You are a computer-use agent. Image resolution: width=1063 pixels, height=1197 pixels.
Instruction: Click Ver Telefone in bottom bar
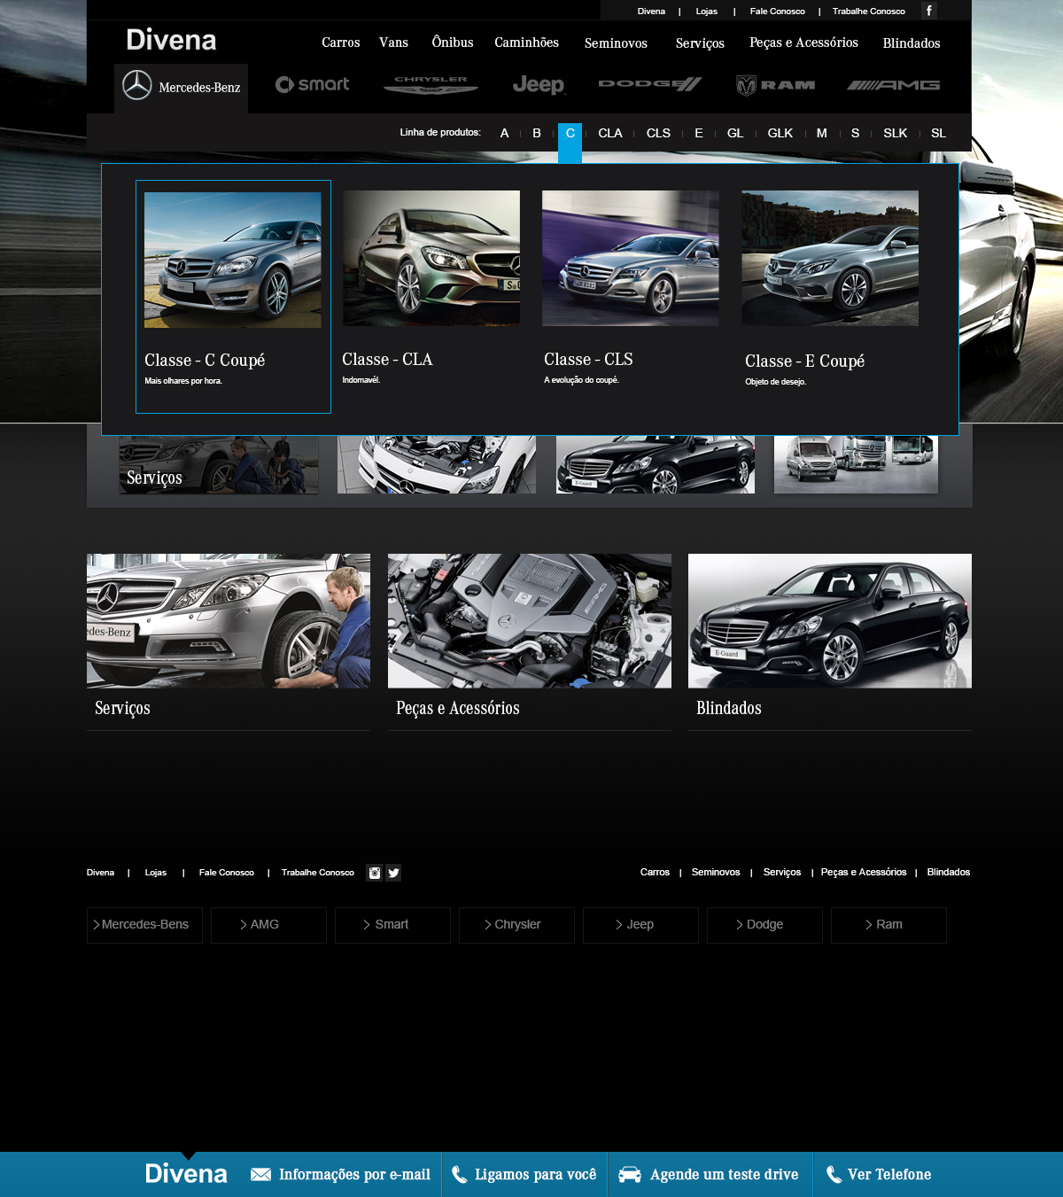coord(889,1175)
